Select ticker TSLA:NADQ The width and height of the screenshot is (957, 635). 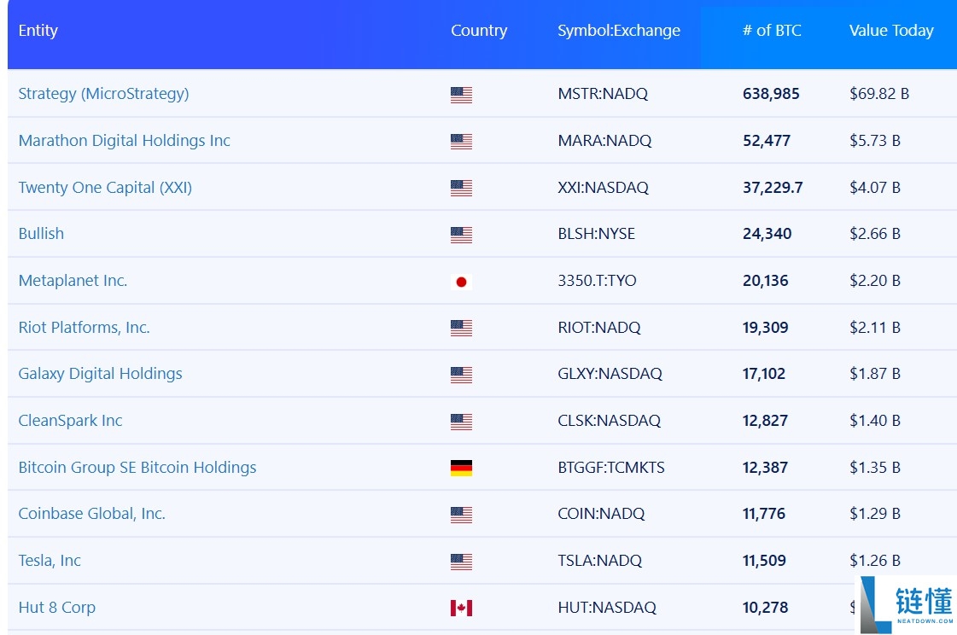[x=600, y=561]
